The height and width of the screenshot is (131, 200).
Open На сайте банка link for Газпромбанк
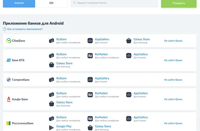pyautogui.click(x=173, y=80)
